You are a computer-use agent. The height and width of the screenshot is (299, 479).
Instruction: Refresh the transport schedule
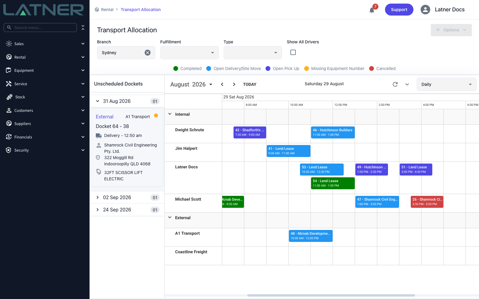395,84
